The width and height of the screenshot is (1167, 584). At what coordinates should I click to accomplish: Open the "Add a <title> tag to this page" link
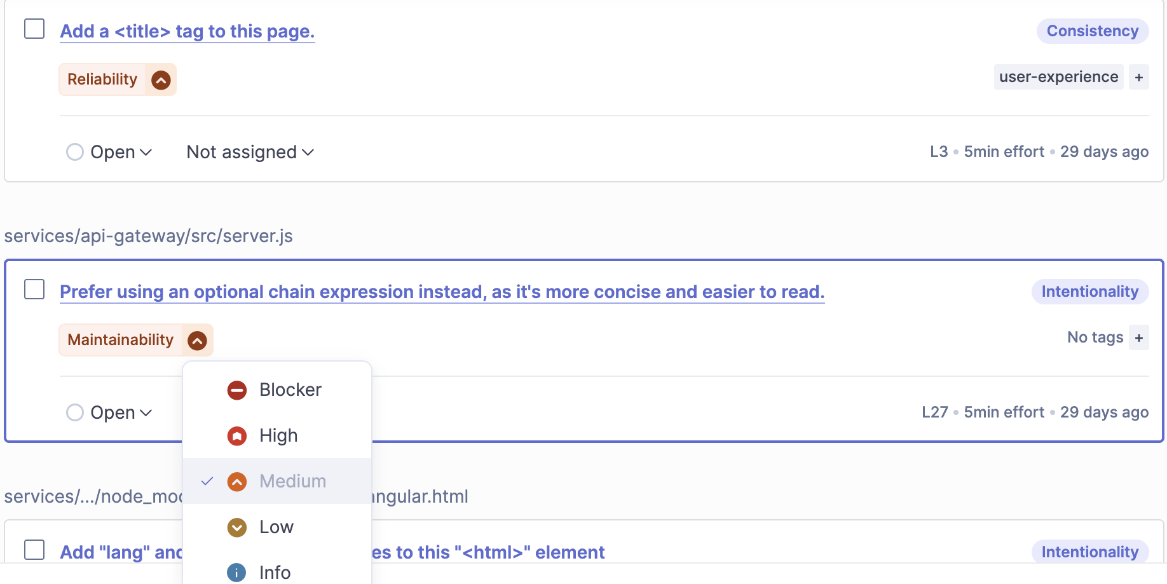tap(188, 32)
